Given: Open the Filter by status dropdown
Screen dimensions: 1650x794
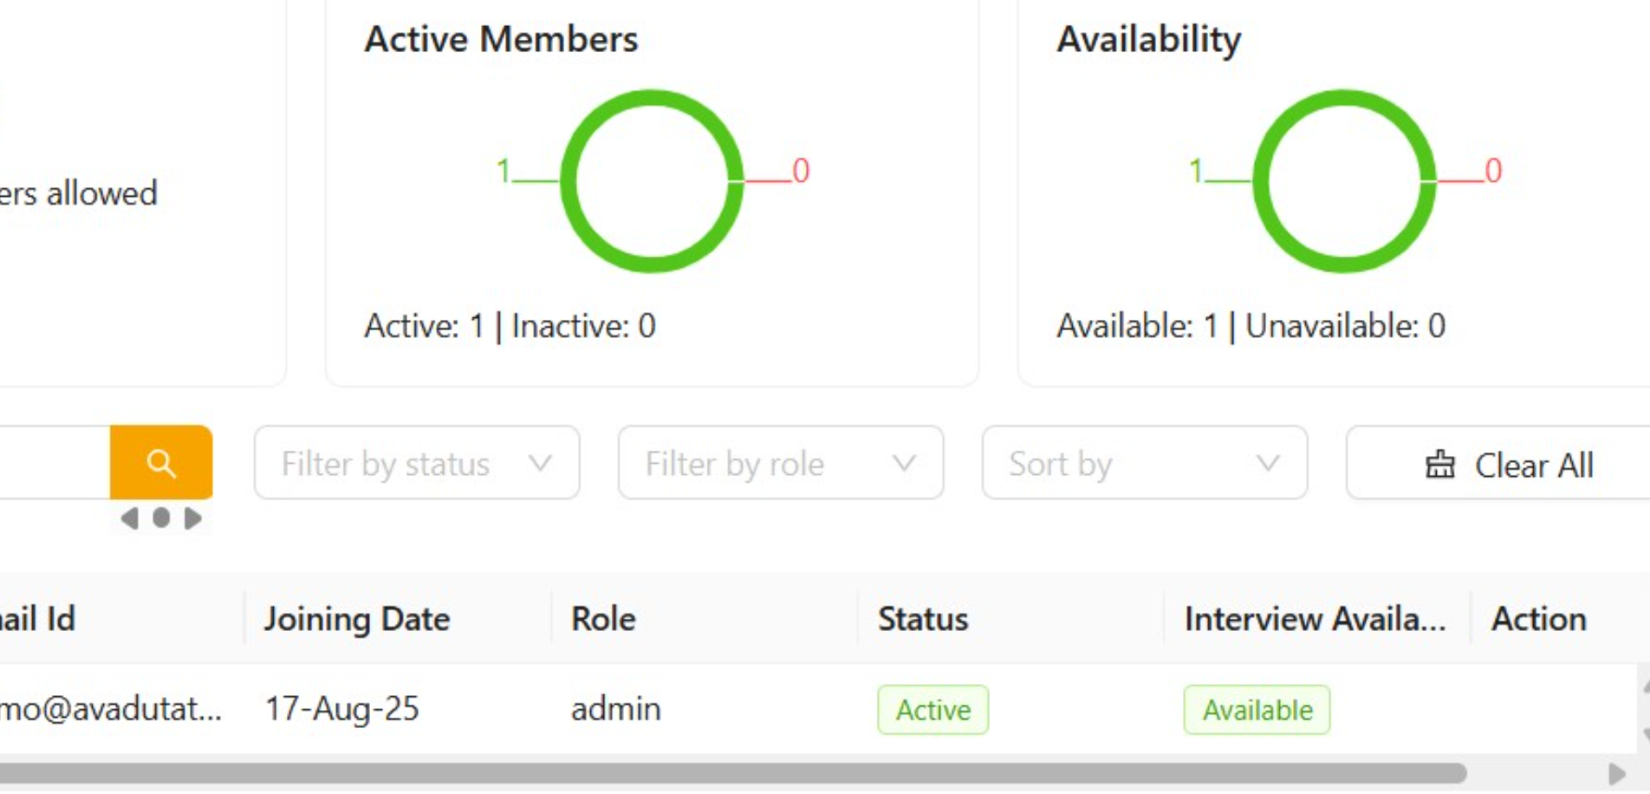Looking at the screenshot, I should click(416, 464).
